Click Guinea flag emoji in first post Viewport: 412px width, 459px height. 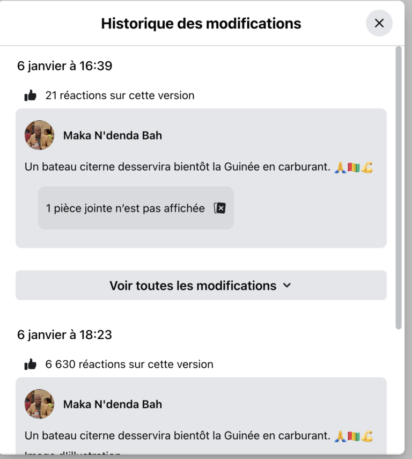354,167
